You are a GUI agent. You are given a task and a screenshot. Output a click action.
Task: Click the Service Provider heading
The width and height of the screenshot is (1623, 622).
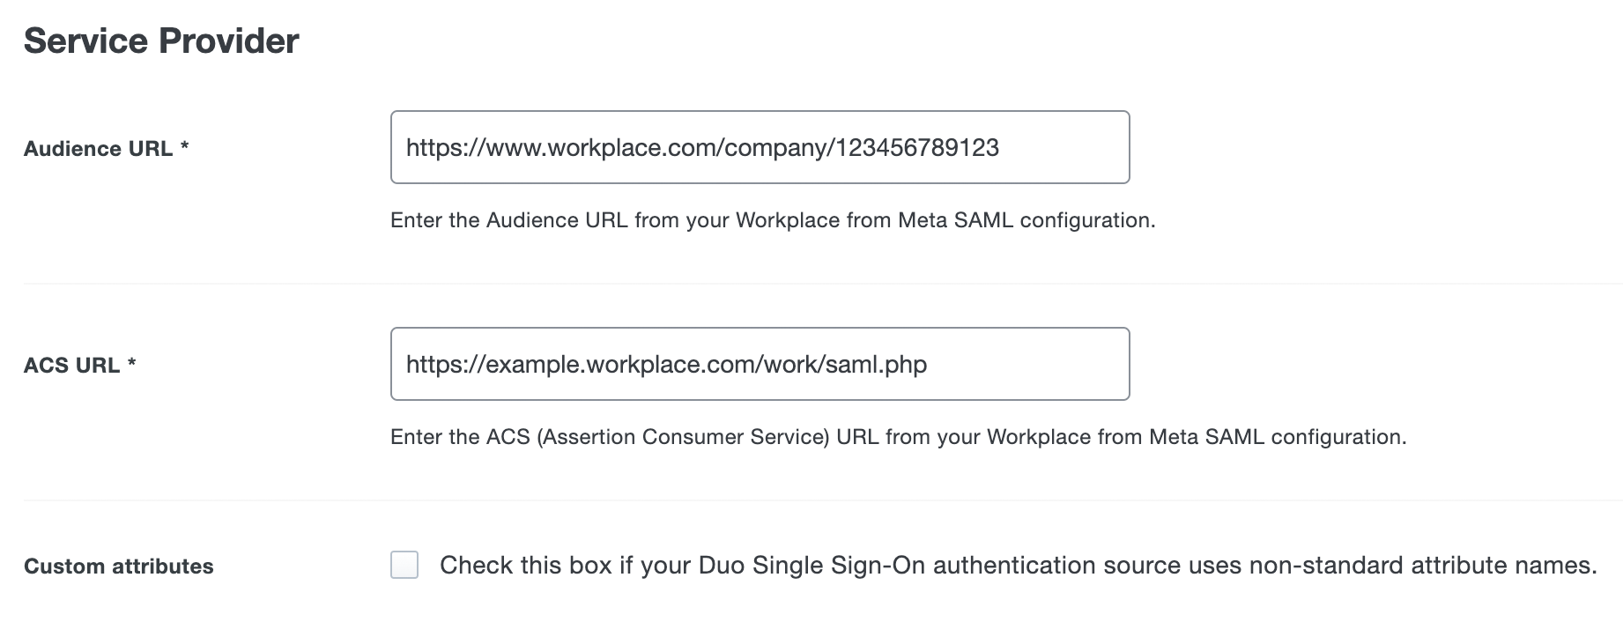[x=161, y=39]
